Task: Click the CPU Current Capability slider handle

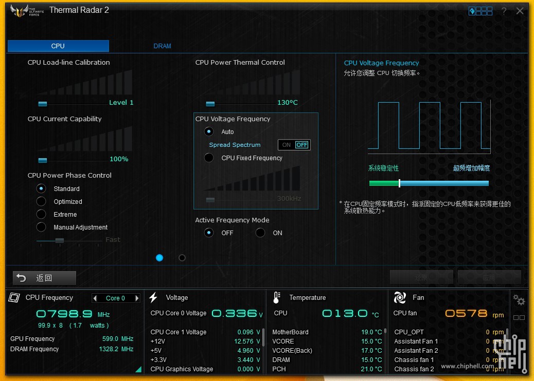Action: tap(43, 160)
